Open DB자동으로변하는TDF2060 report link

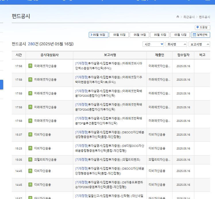point(109,185)
